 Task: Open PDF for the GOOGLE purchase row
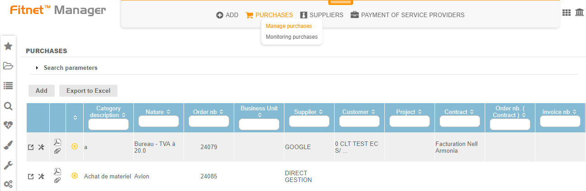[x=57, y=142]
